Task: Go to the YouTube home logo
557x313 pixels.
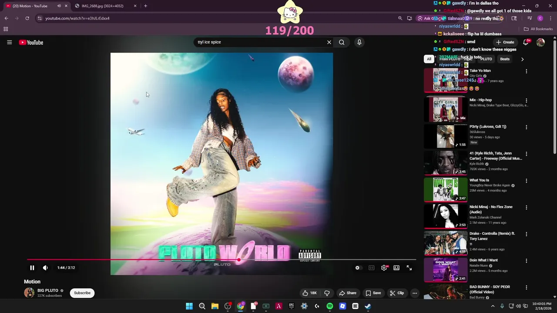Action: [x=31, y=42]
